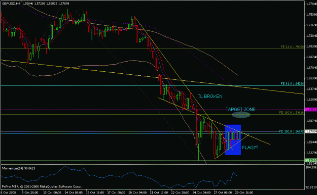The width and height of the screenshot is (317, 195).
Task: Click the 9 Oct 20:00 time label
Action: tap(30, 192)
